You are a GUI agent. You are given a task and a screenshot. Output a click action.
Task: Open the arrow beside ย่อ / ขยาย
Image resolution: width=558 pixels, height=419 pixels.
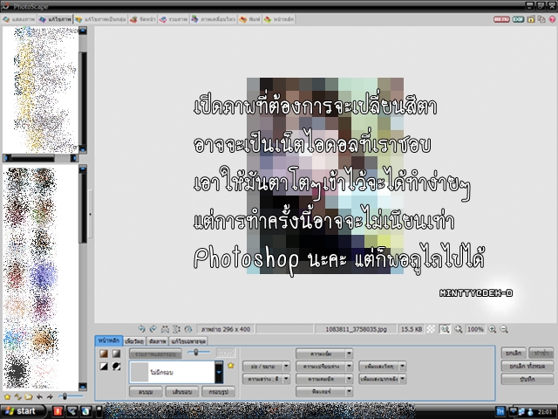click(286, 366)
